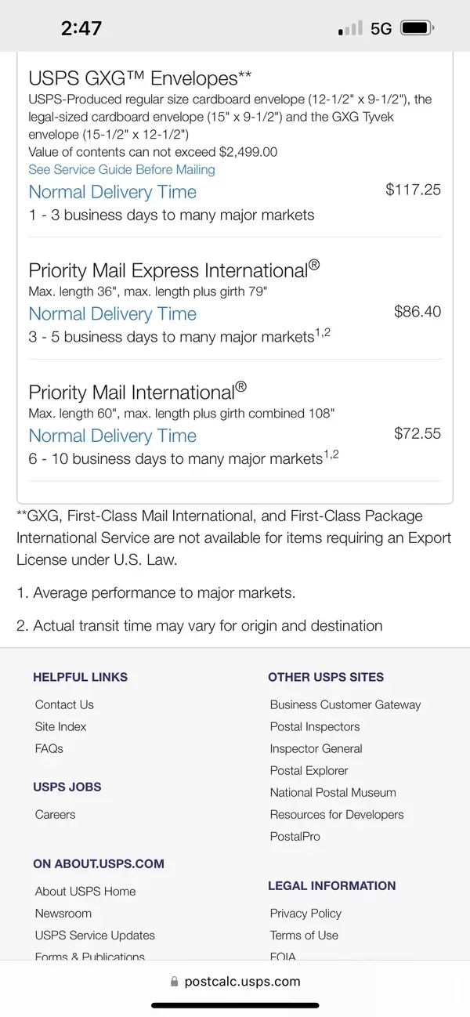Image resolution: width=470 pixels, height=1017 pixels.
Task: Go to Site Index
Action: pyautogui.click(x=61, y=726)
